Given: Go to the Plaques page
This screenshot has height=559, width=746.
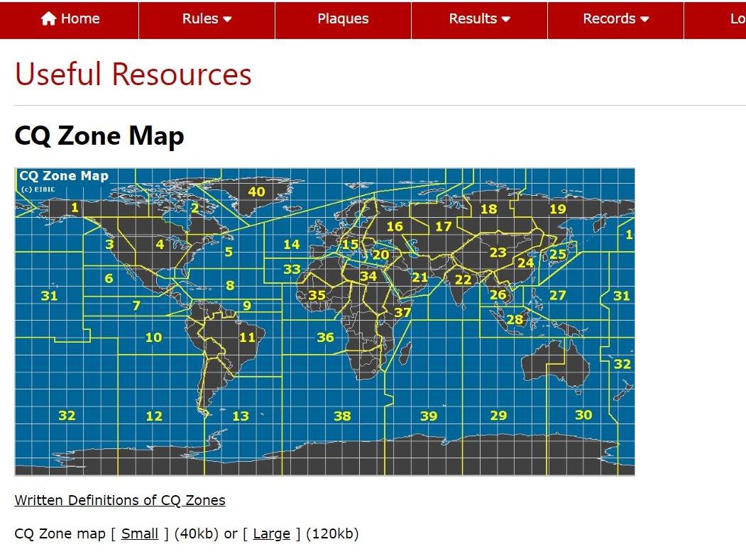Looking at the screenshot, I should [x=343, y=19].
